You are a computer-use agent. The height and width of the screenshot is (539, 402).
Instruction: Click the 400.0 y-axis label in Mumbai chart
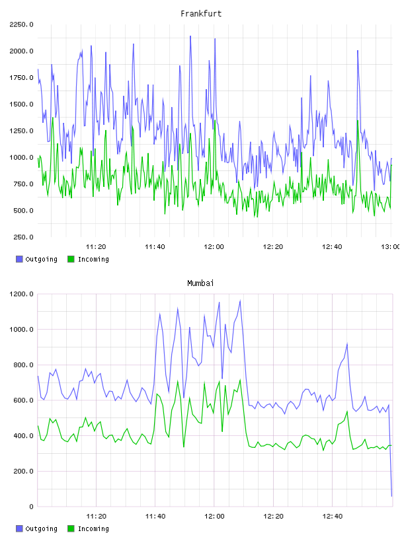click(23, 436)
